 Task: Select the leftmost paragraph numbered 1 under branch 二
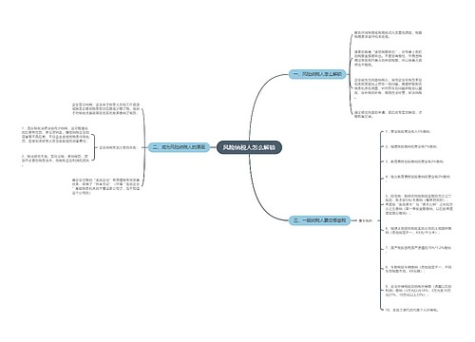click(56, 135)
